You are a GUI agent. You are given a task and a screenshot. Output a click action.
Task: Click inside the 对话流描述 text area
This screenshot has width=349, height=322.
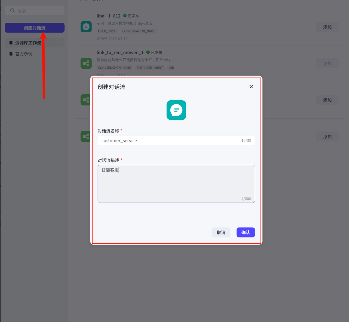click(x=176, y=183)
